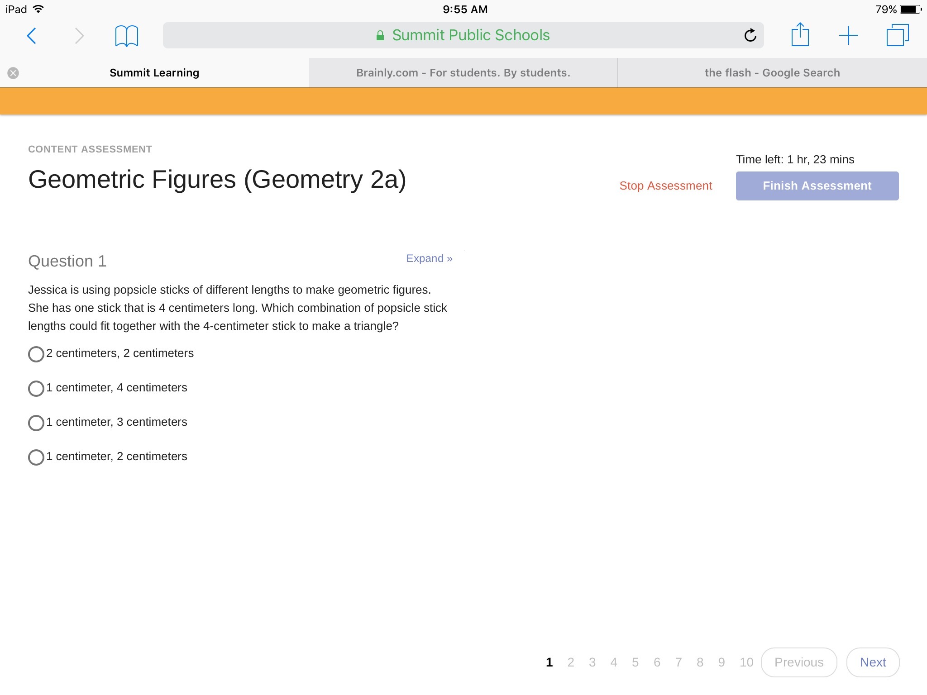Switch to the flash Google Search tab
This screenshot has height=695, width=927.
[772, 73]
